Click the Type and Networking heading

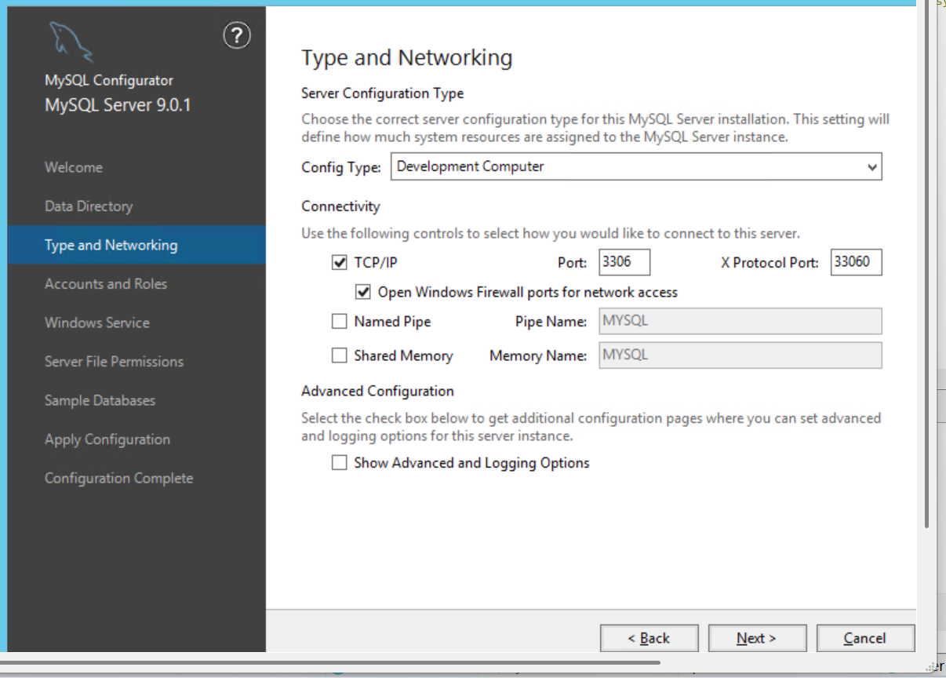coord(406,58)
